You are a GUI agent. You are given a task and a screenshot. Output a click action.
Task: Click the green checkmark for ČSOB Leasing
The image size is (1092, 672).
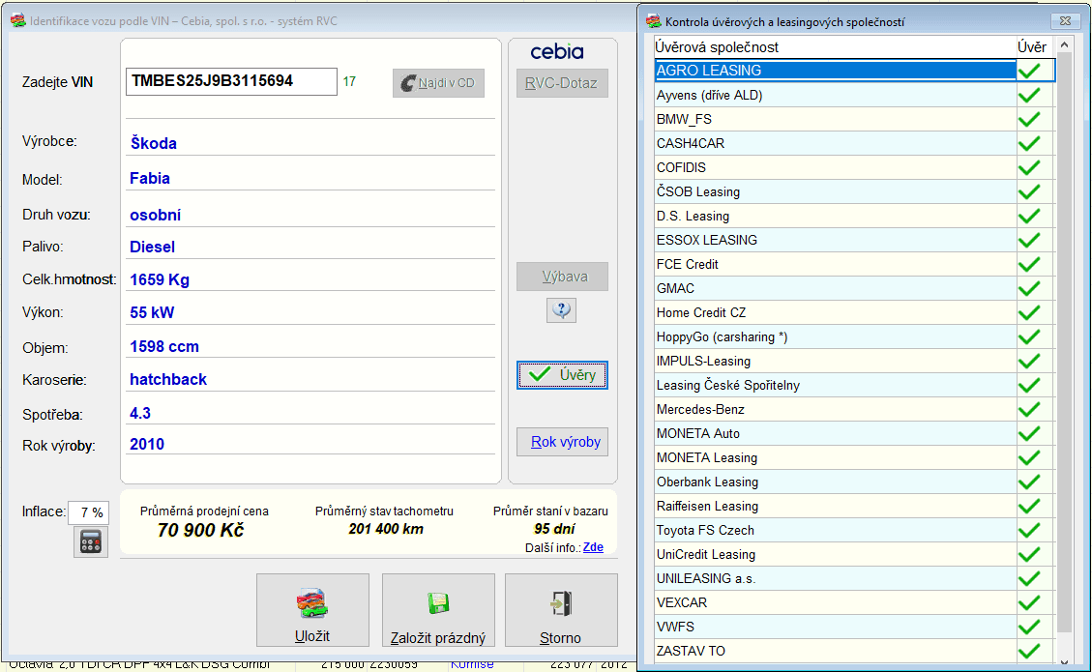click(1029, 191)
